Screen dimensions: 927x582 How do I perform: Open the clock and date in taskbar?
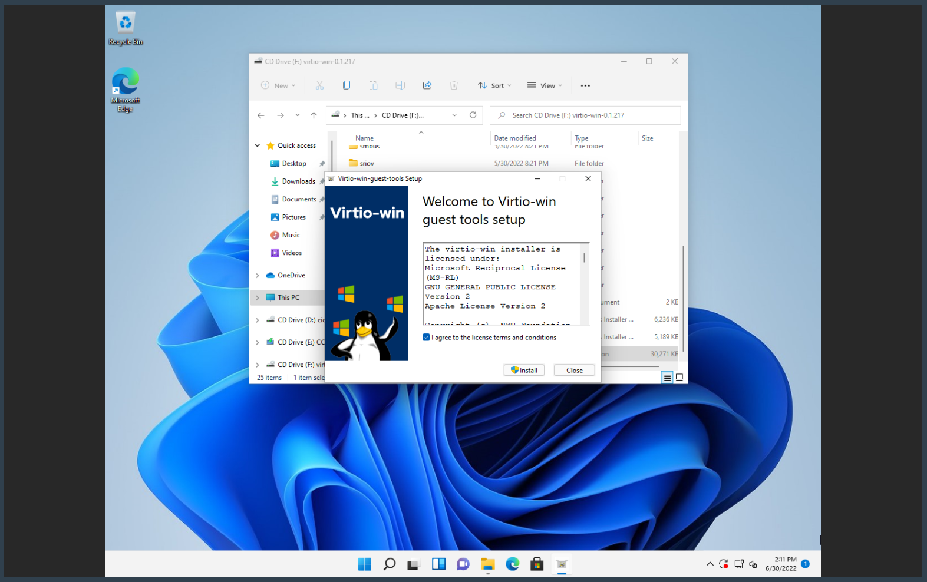point(780,564)
